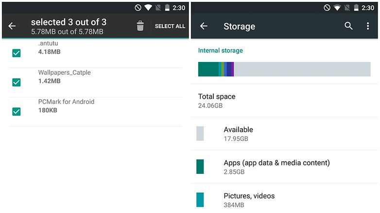380x213 pixels.
Task: Tap the Wi-Fi status icon in the right status bar
Action: [x=338, y=8]
